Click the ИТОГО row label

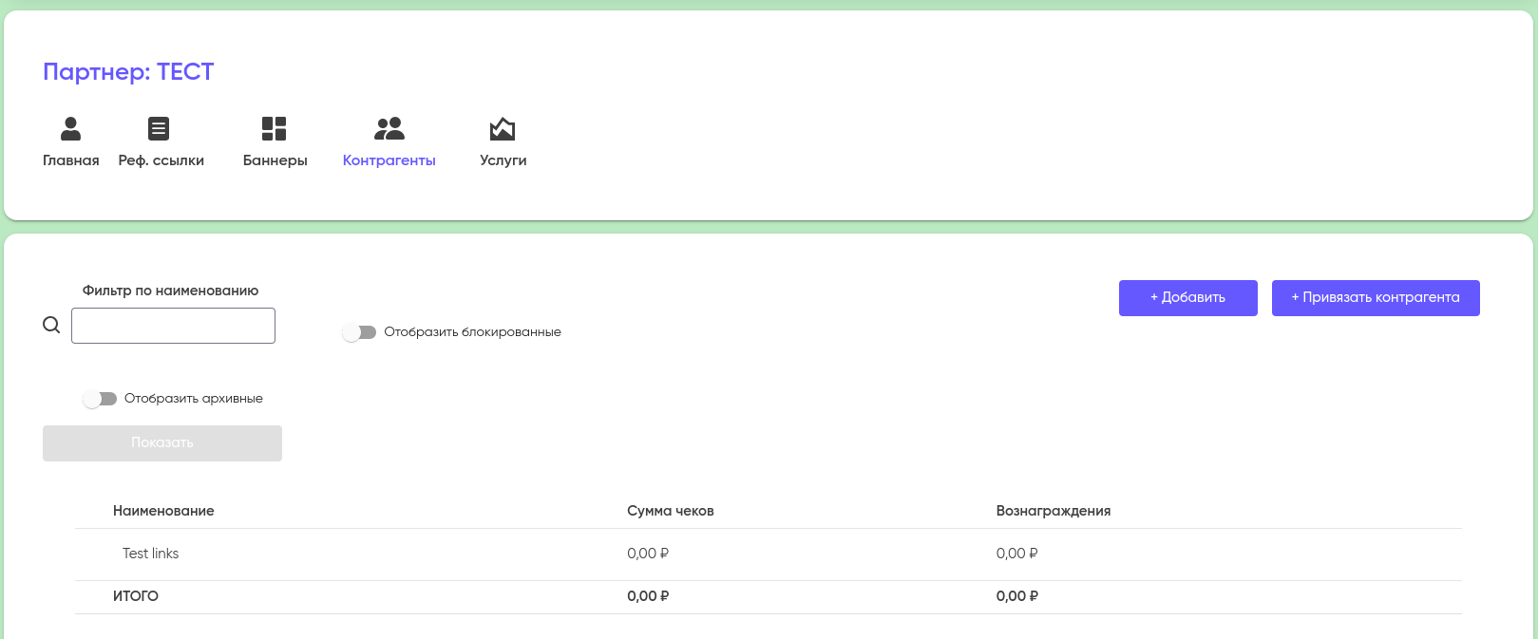tap(136, 596)
